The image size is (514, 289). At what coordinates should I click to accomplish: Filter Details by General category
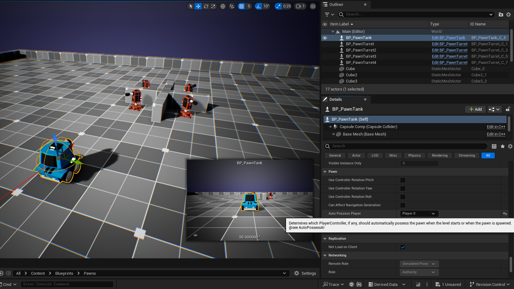[x=335, y=156]
